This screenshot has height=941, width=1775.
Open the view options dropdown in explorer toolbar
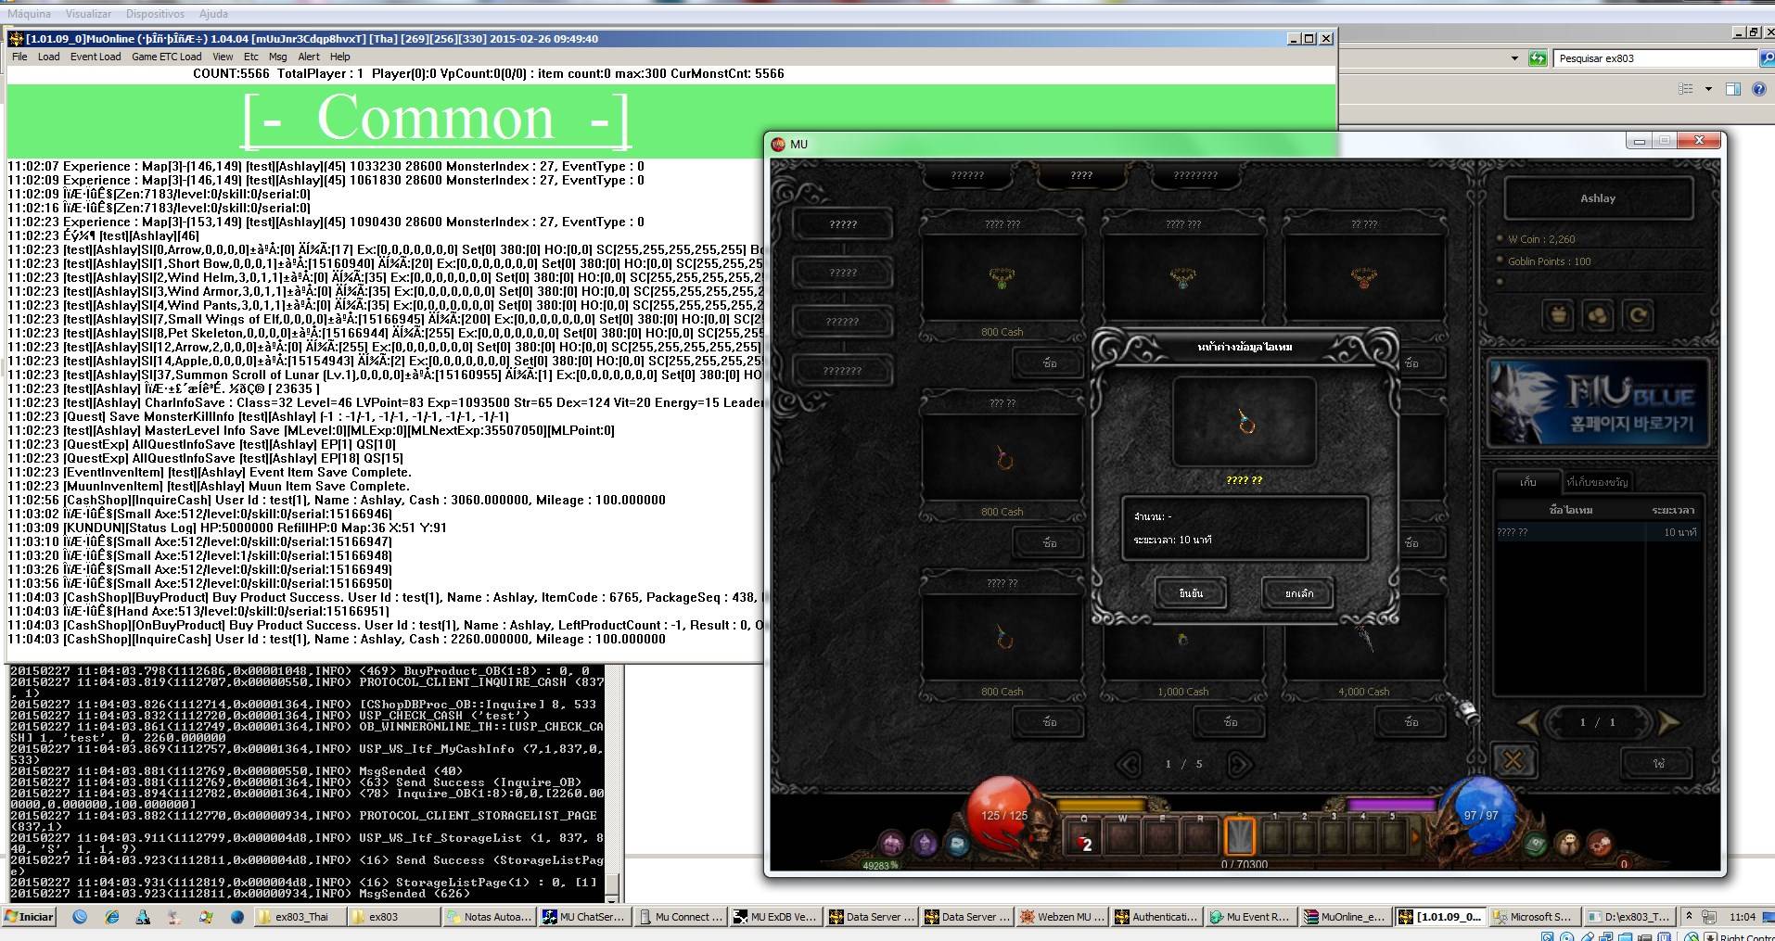pyautogui.click(x=1708, y=89)
